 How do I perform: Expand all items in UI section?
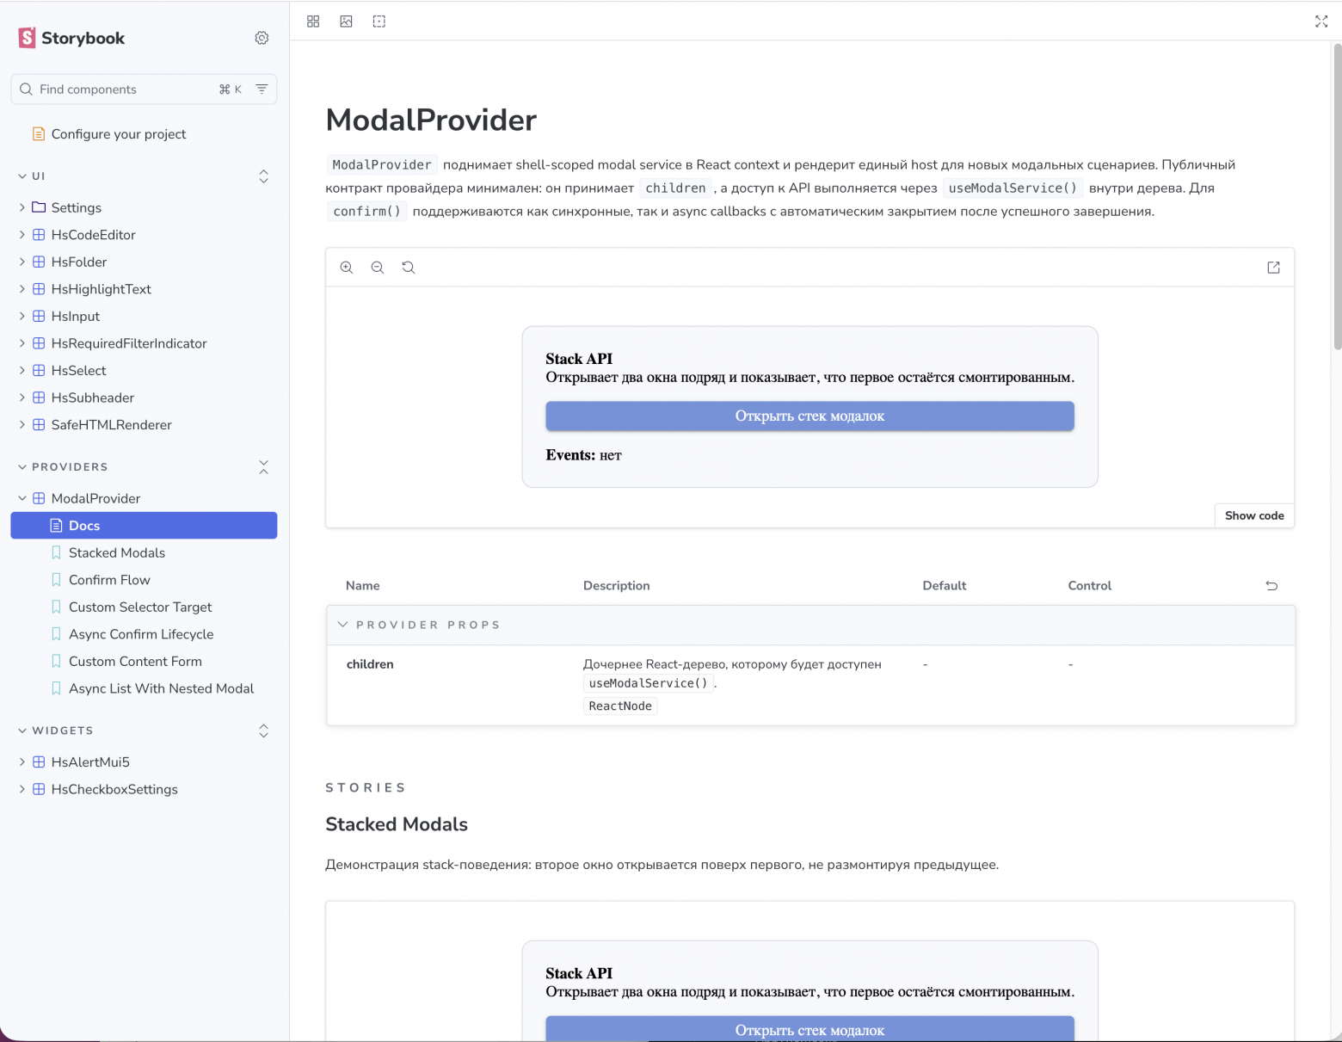[x=264, y=176]
